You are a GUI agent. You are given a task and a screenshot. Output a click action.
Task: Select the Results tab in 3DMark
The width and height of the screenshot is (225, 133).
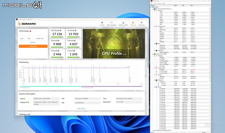(133, 24)
